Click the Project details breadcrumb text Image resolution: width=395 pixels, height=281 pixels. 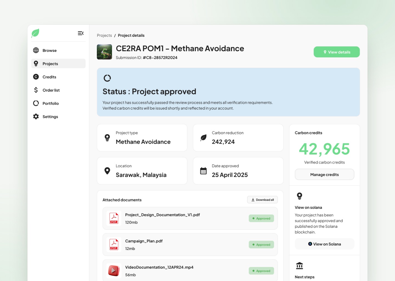[x=131, y=35]
